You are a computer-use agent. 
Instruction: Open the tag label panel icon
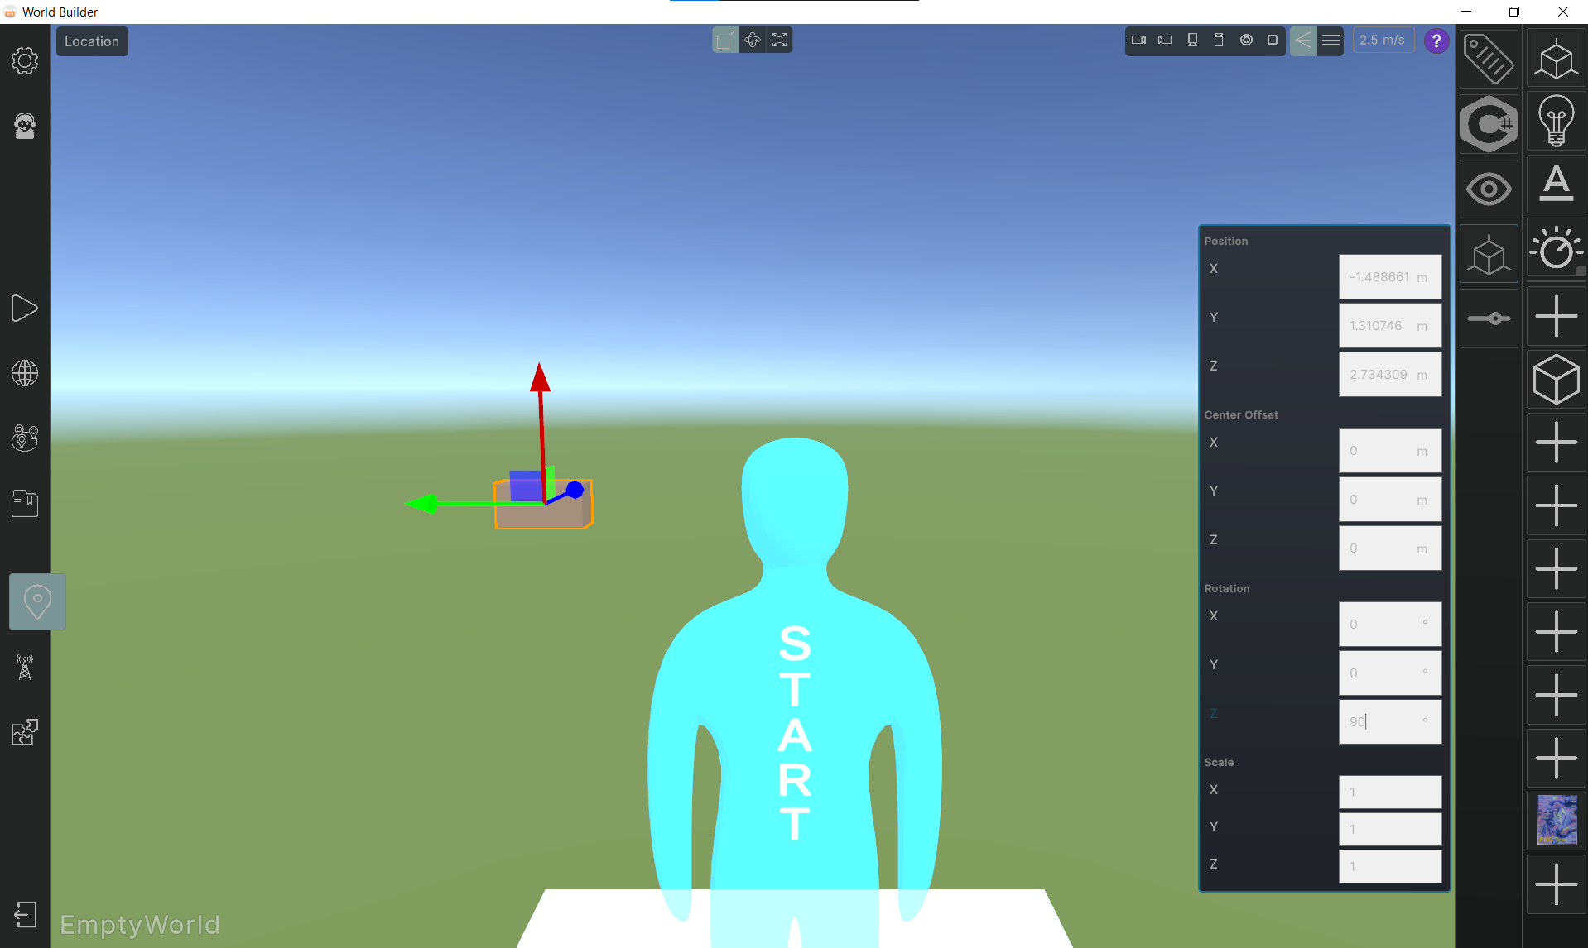pos(1488,59)
